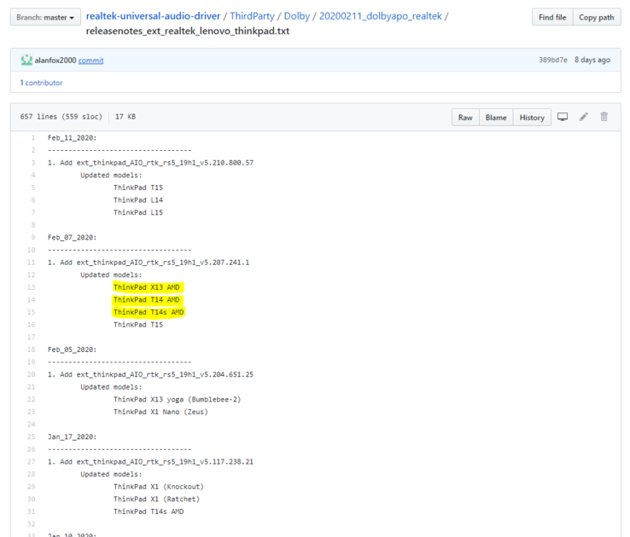Select line number 13
Screen dimensions: 630x537
(31, 287)
